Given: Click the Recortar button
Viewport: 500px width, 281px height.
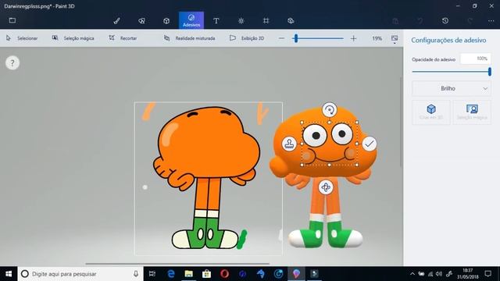Looking at the screenshot, I should tap(123, 38).
